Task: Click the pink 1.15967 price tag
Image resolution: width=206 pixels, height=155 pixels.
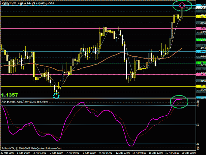Action: coord(201,28)
